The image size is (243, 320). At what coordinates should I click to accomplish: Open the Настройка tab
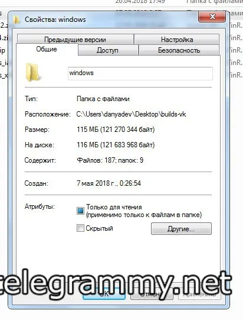tap(177, 39)
